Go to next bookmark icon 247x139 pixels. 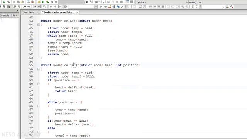[x=59, y=7]
